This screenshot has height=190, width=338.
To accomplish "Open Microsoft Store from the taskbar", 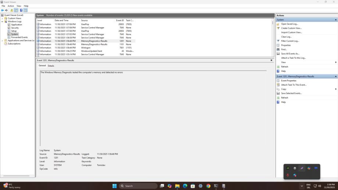I will pos(193,186).
